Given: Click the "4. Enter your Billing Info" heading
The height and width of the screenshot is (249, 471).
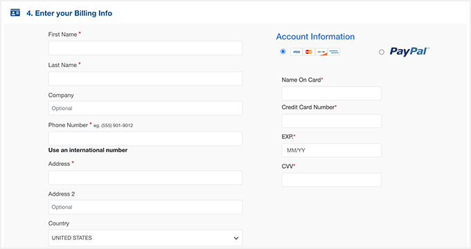Looking at the screenshot, I should coord(69,13).
